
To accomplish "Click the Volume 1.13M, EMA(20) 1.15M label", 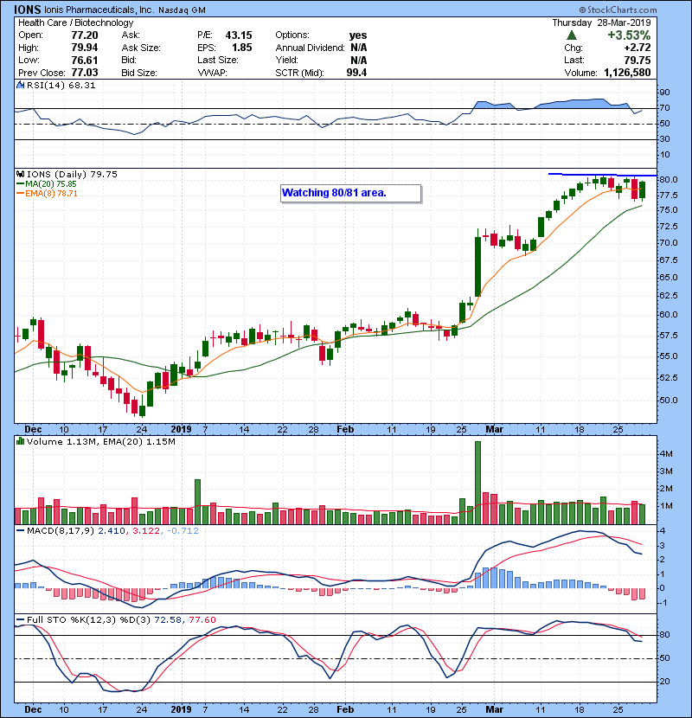I will tap(100, 442).
